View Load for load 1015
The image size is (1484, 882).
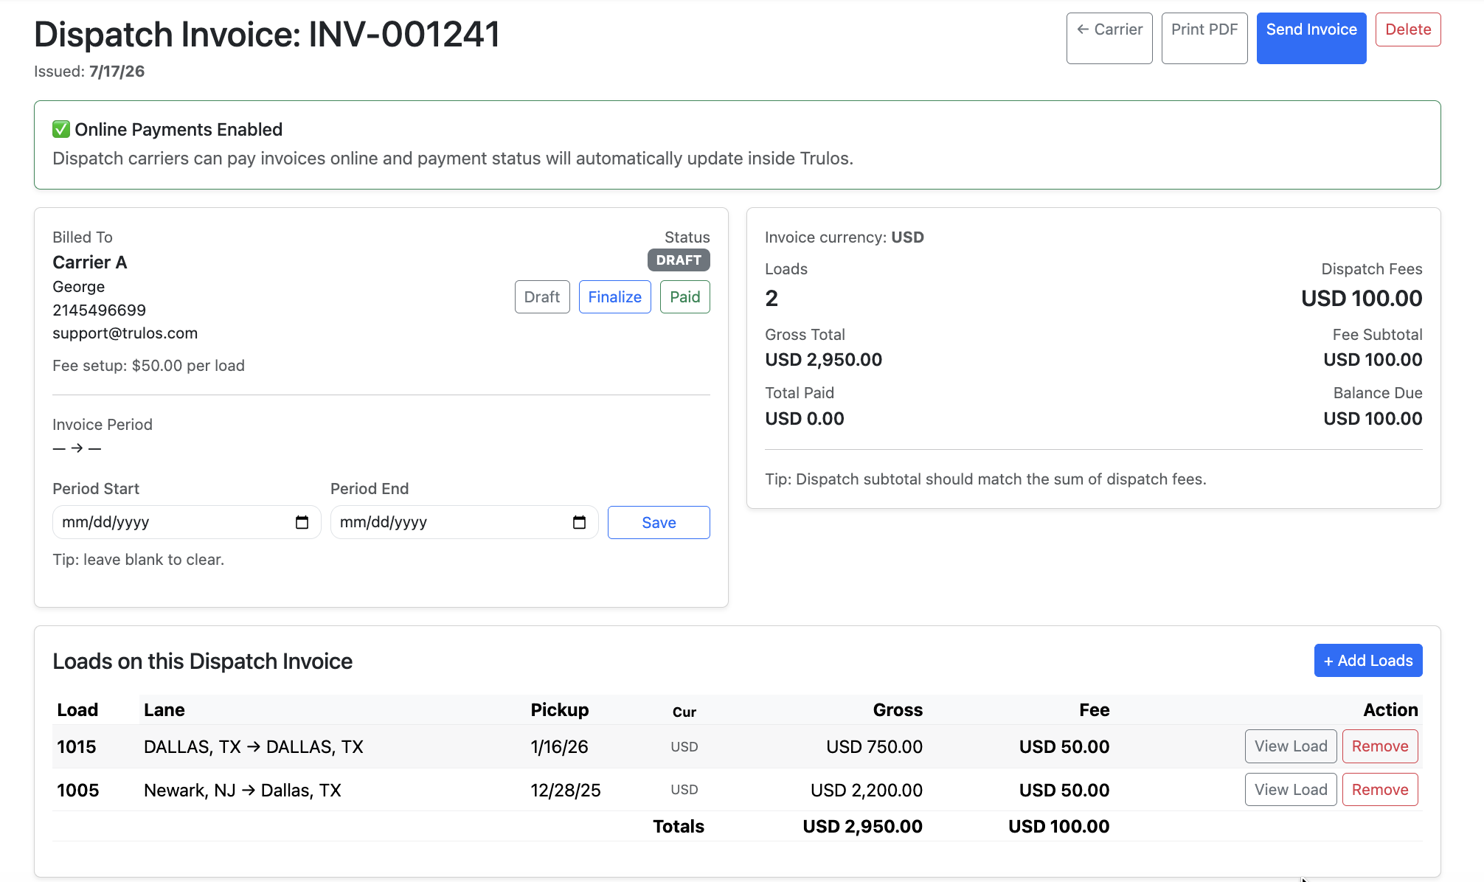point(1291,746)
